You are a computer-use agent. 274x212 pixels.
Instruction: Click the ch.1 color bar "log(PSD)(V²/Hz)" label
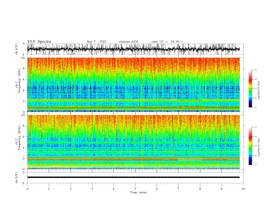point(259,90)
